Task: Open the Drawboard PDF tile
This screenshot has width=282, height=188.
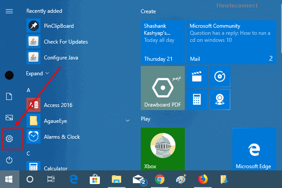Action: tap(163, 88)
